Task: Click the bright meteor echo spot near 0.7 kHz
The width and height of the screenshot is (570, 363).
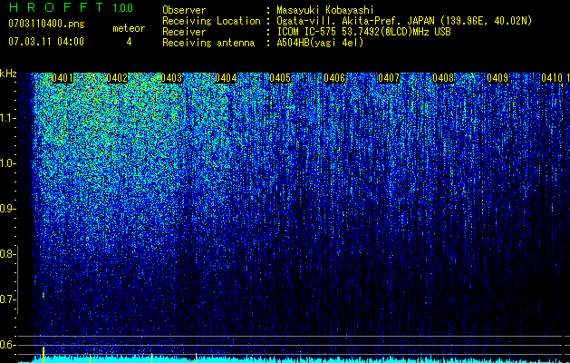Action: [x=43, y=295]
